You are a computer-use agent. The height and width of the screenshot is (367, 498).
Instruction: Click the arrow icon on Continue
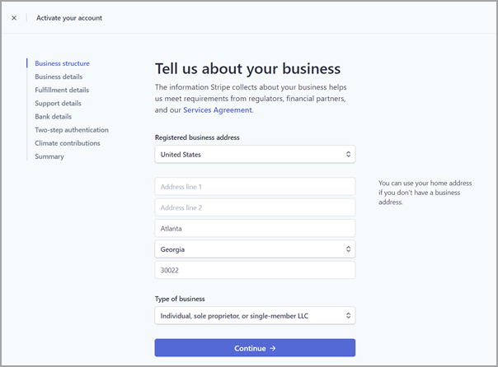point(273,348)
